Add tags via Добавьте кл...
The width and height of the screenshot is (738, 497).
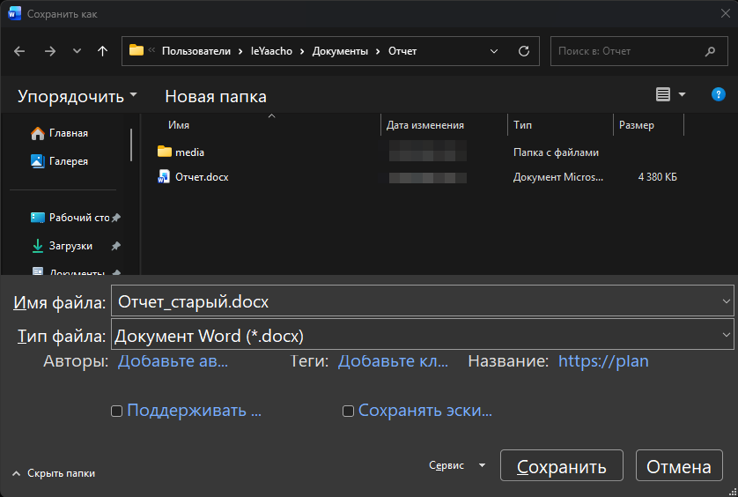[x=393, y=361]
